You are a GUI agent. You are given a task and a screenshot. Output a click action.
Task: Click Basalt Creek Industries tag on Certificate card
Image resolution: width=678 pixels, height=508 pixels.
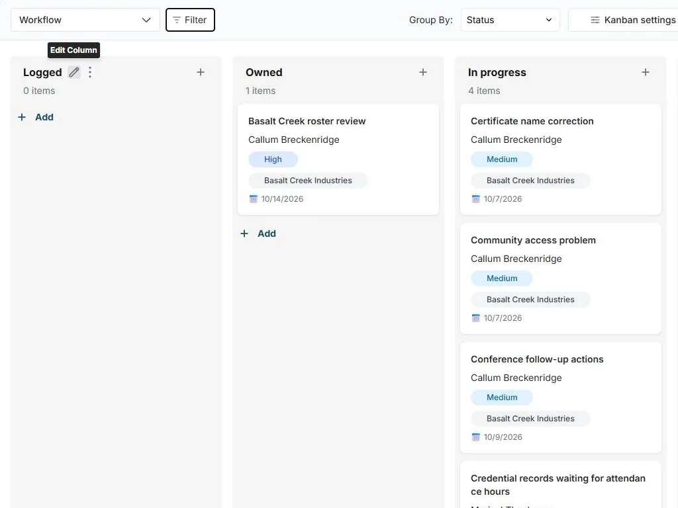[x=530, y=181]
